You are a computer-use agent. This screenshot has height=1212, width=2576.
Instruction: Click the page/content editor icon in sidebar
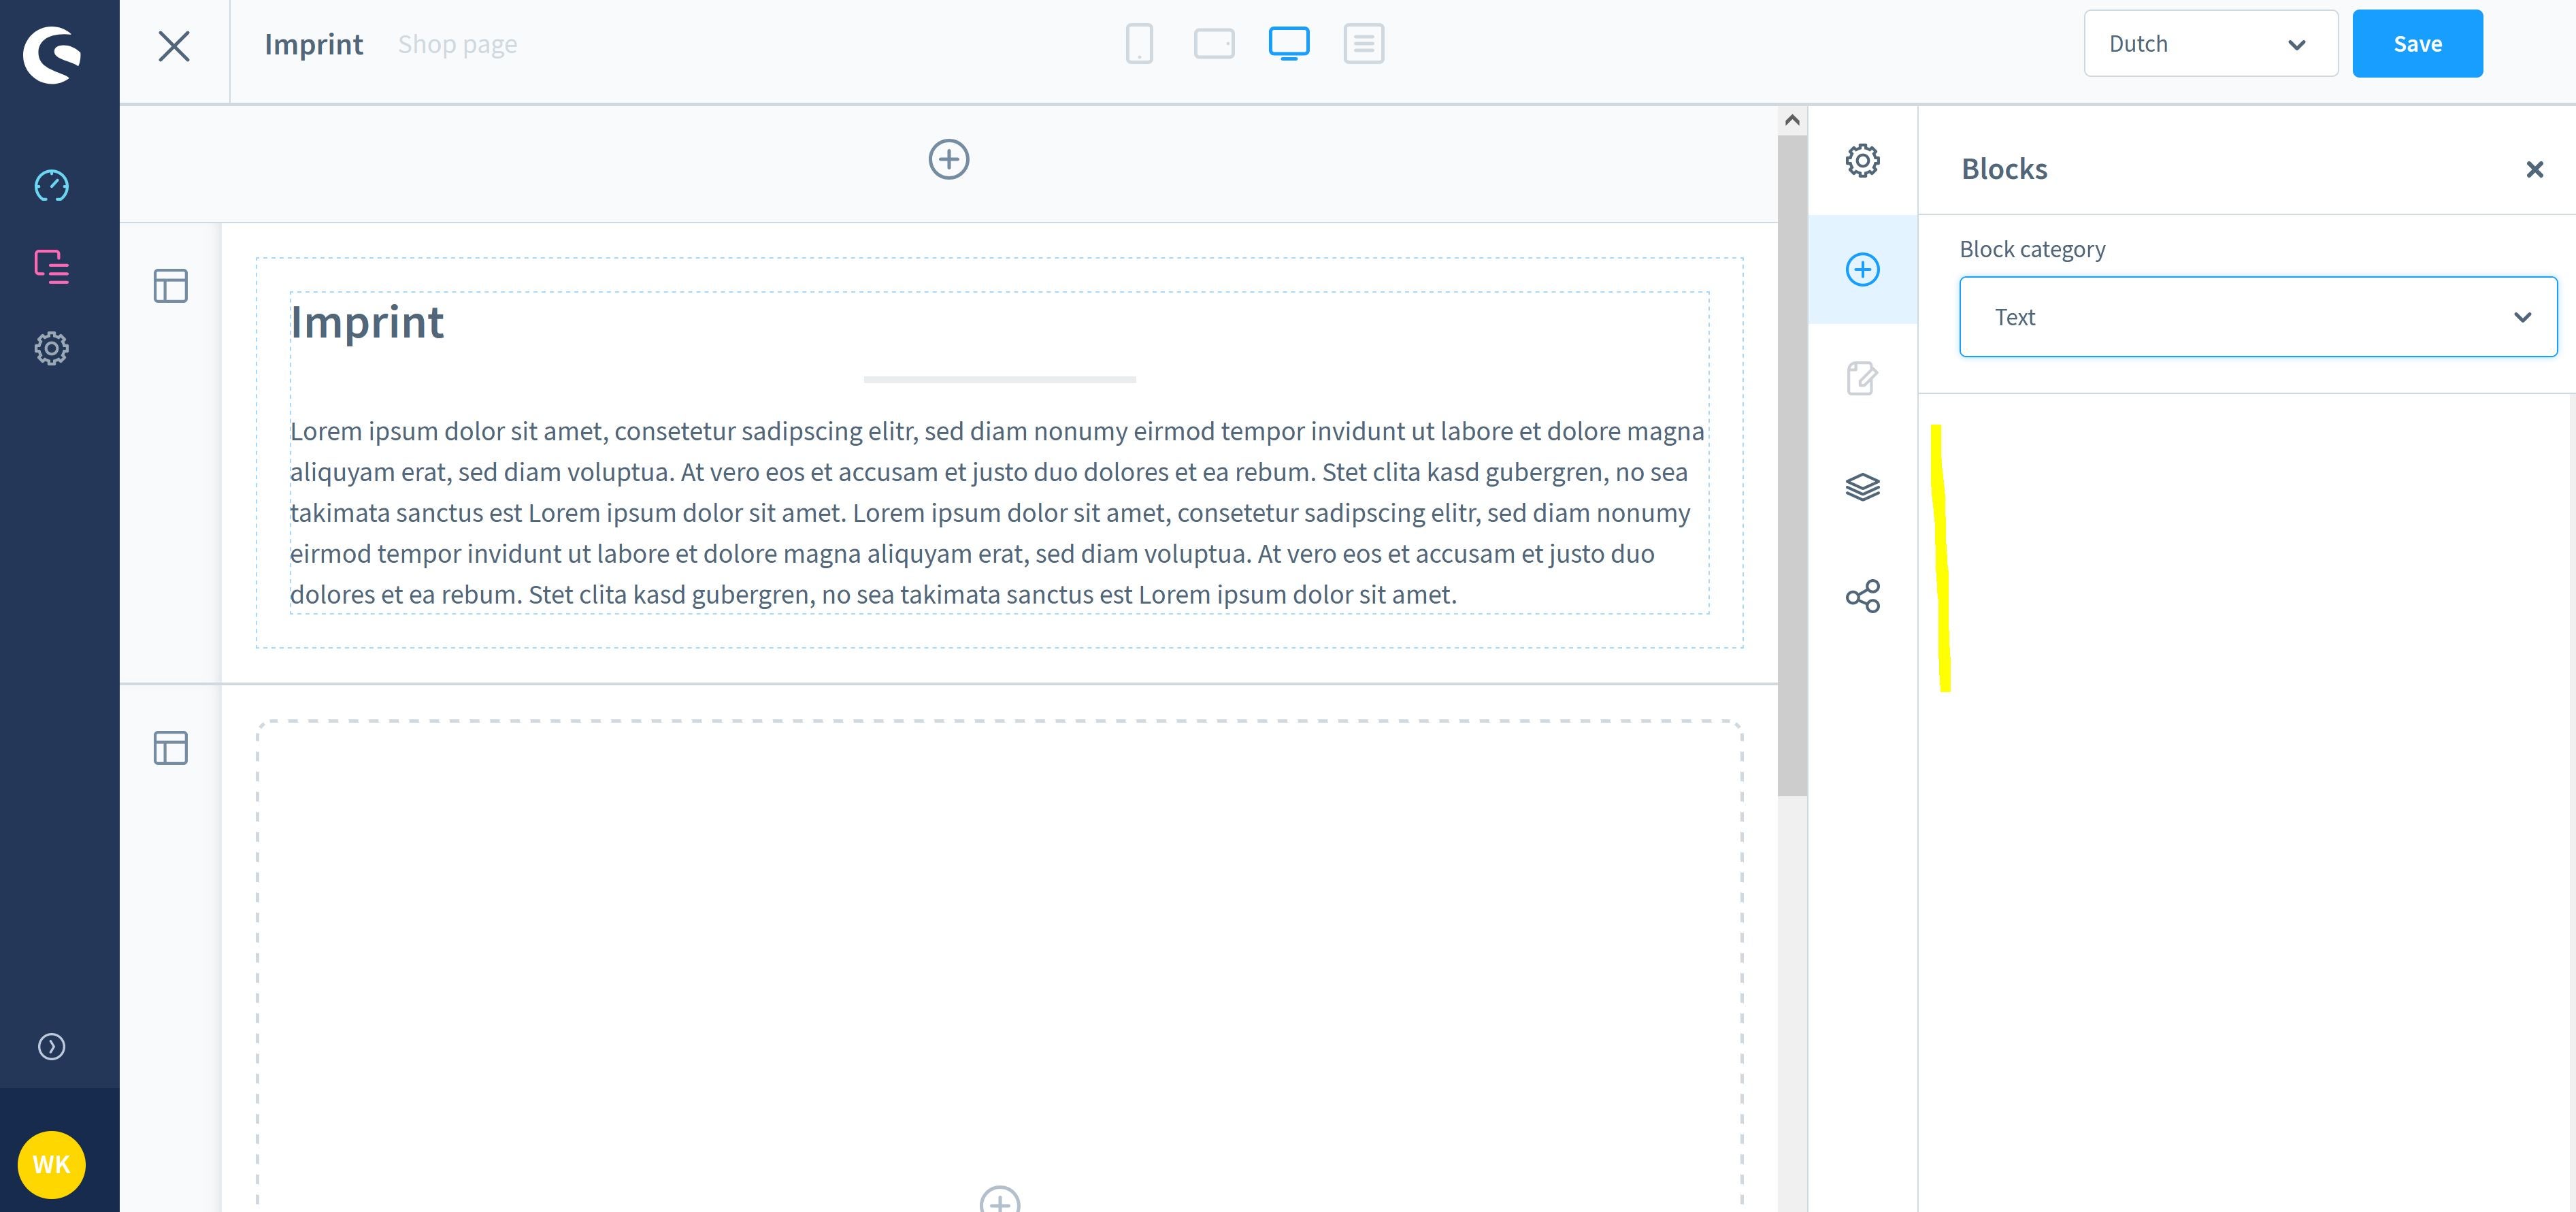point(52,266)
